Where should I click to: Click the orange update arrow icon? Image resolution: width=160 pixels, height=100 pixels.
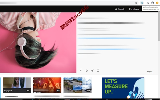point(157,3)
